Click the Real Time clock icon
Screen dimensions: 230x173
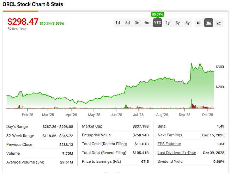(10, 29)
